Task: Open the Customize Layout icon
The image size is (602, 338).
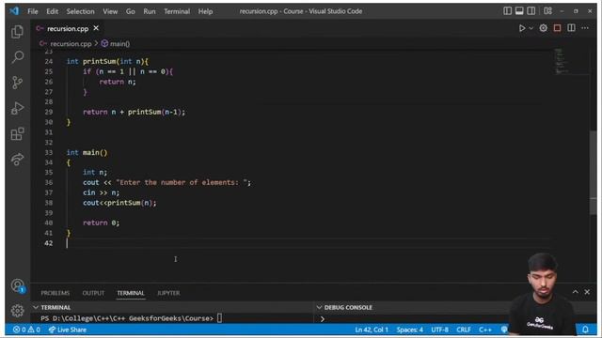Action: click(547, 10)
